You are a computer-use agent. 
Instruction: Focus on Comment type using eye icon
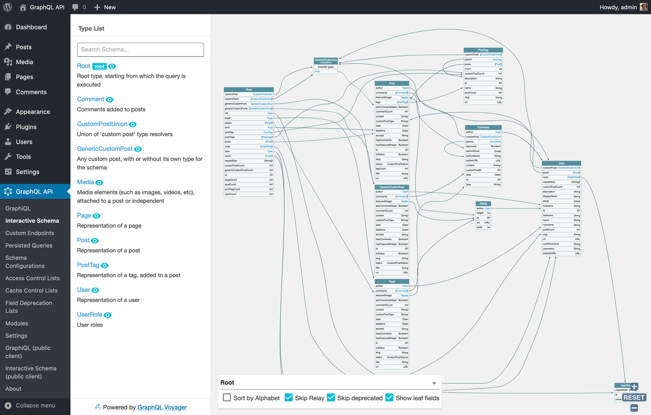pyautogui.click(x=109, y=100)
